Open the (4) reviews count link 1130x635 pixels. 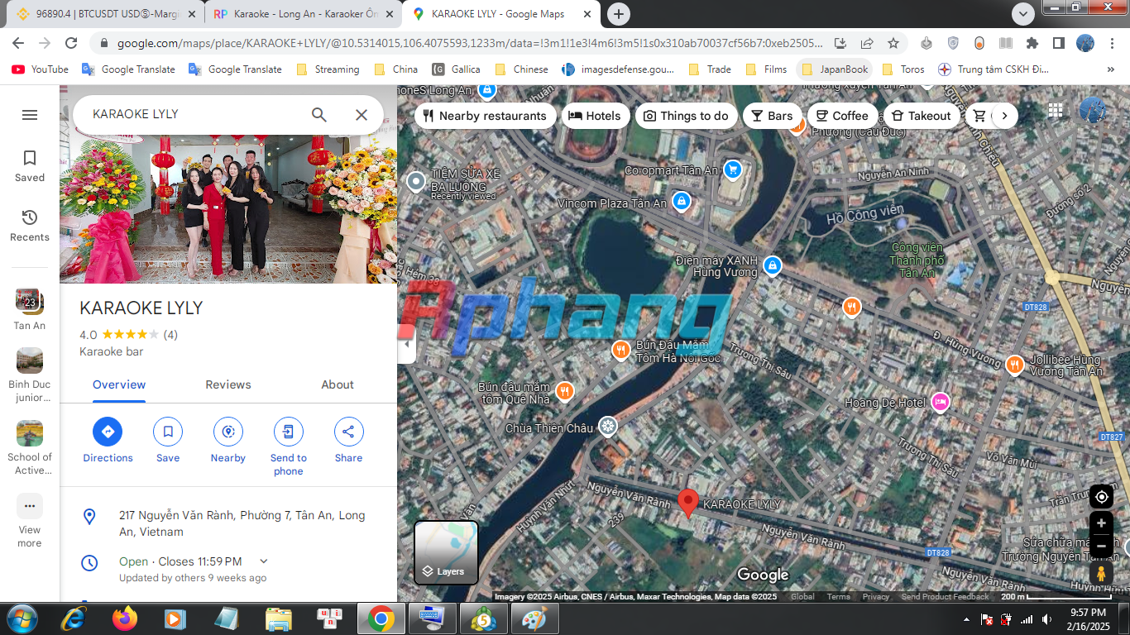coord(170,335)
